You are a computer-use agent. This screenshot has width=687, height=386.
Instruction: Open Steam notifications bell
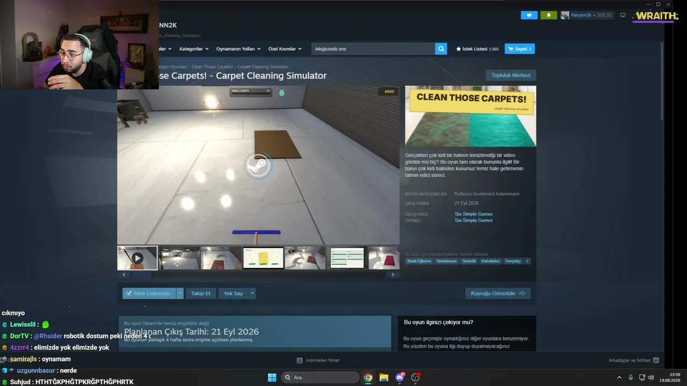pos(548,15)
